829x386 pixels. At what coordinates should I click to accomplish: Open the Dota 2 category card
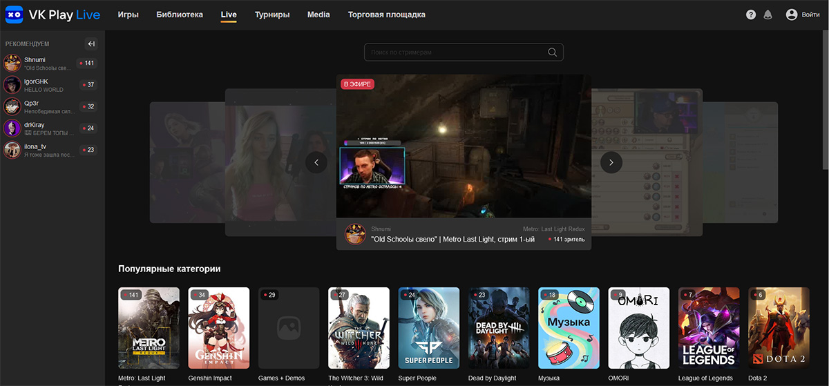[779, 328]
